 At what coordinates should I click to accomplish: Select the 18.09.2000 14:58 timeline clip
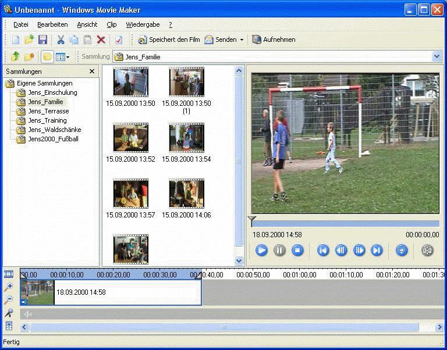point(111,292)
